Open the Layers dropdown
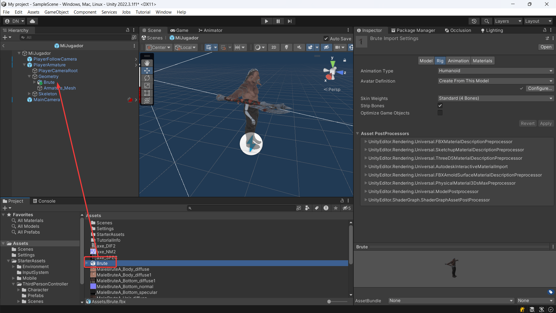 [508, 21]
